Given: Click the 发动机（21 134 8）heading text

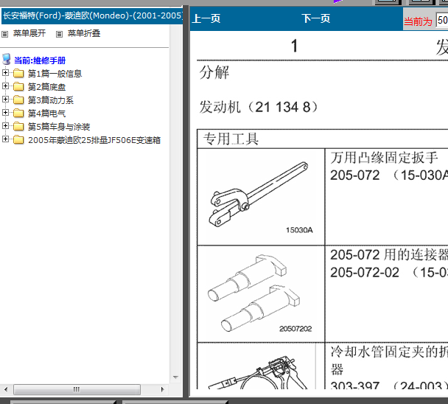Looking at the screenshot, I should pyautogui.click(x=259, y=107).
